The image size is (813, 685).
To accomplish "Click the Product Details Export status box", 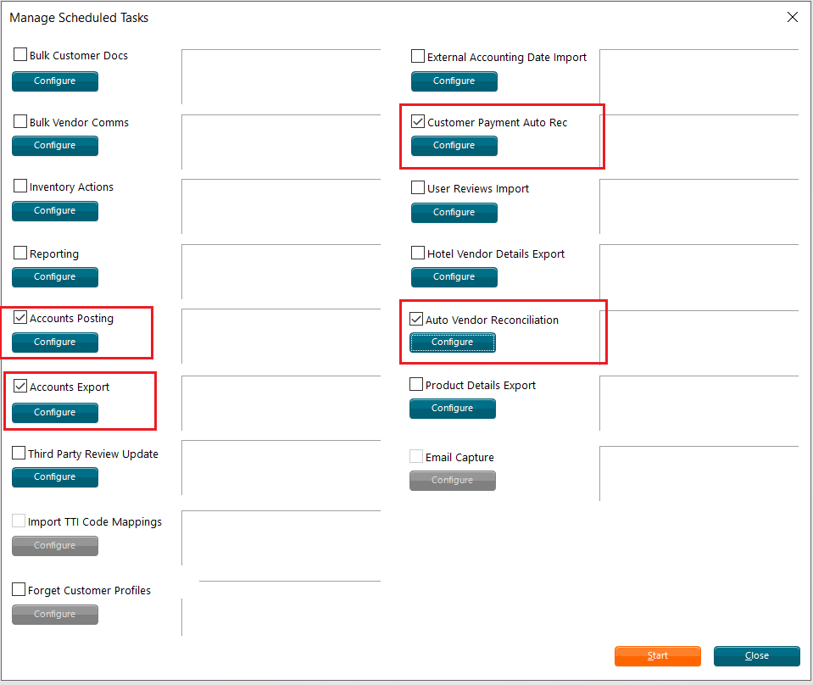I will pyautogui.click(x=699, y=403).
